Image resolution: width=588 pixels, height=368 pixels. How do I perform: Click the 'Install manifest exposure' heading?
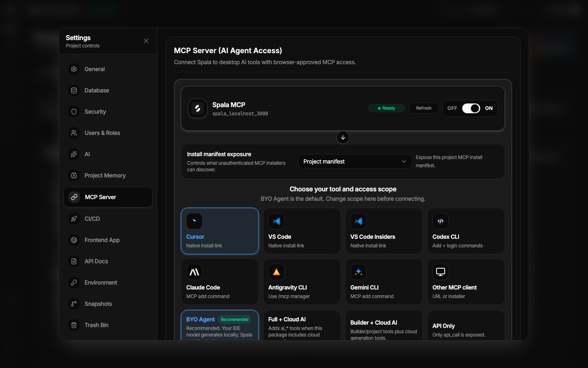[219, 154]
